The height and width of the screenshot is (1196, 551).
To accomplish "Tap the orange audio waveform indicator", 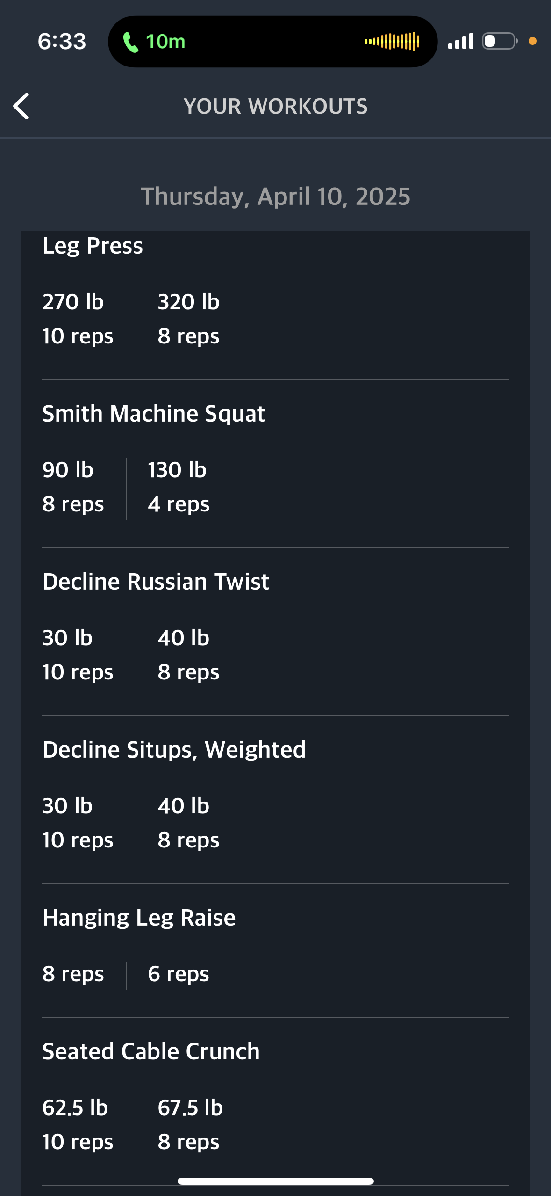I will (x=392, y=42).
